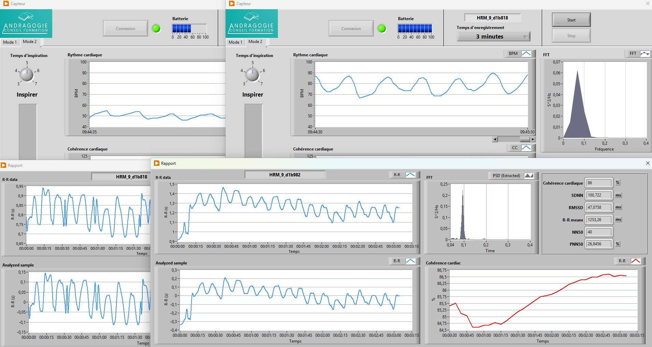This screenshot has height=347, width=652.
Task: Click the scroll-left arrow under Rythme cardiaque chart
Action: [x=495, y=139]
